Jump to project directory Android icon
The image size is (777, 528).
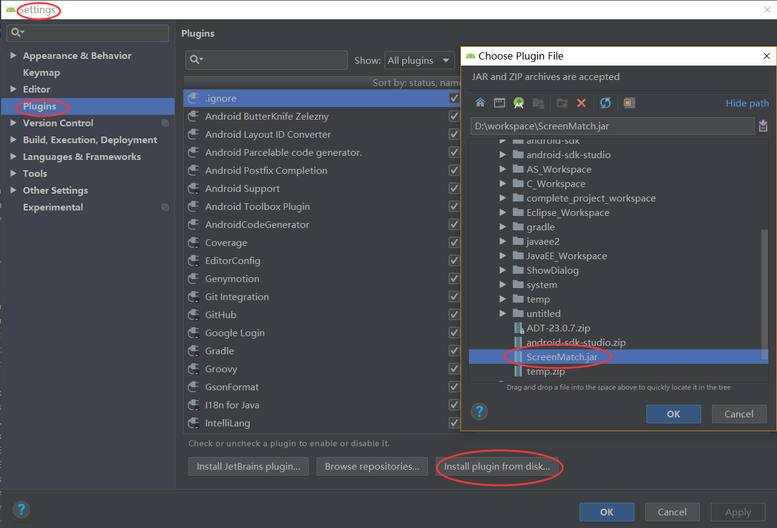[518, 103]
